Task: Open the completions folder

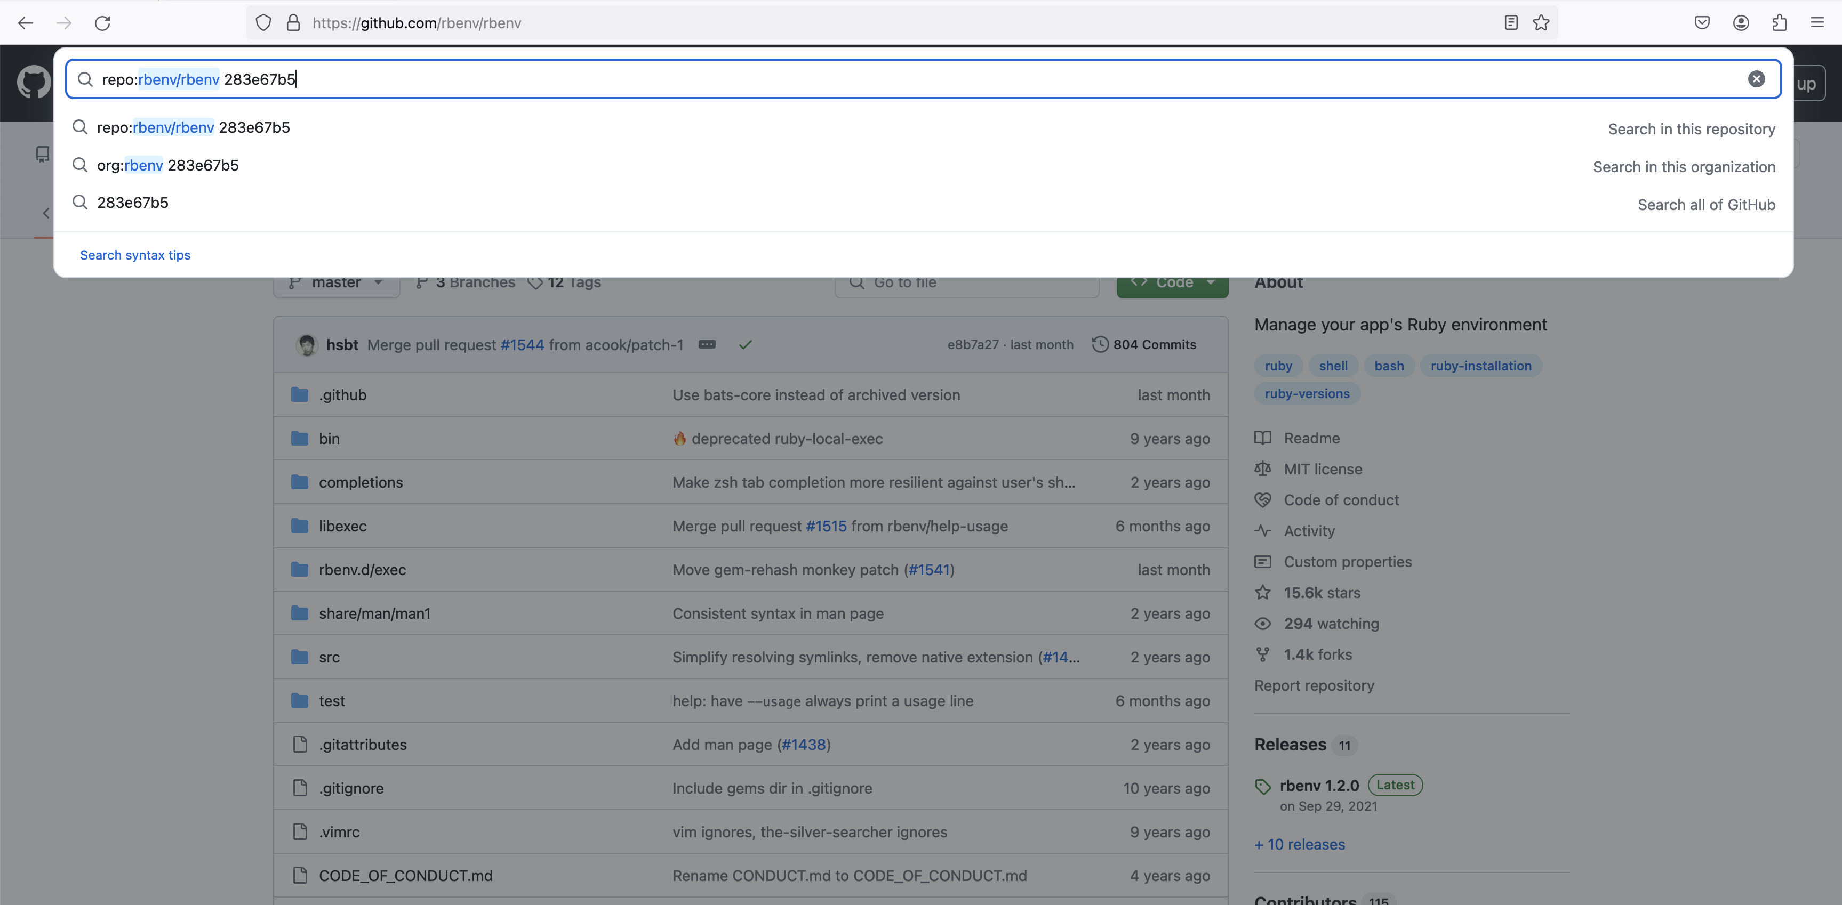Action: click(361, 482)
